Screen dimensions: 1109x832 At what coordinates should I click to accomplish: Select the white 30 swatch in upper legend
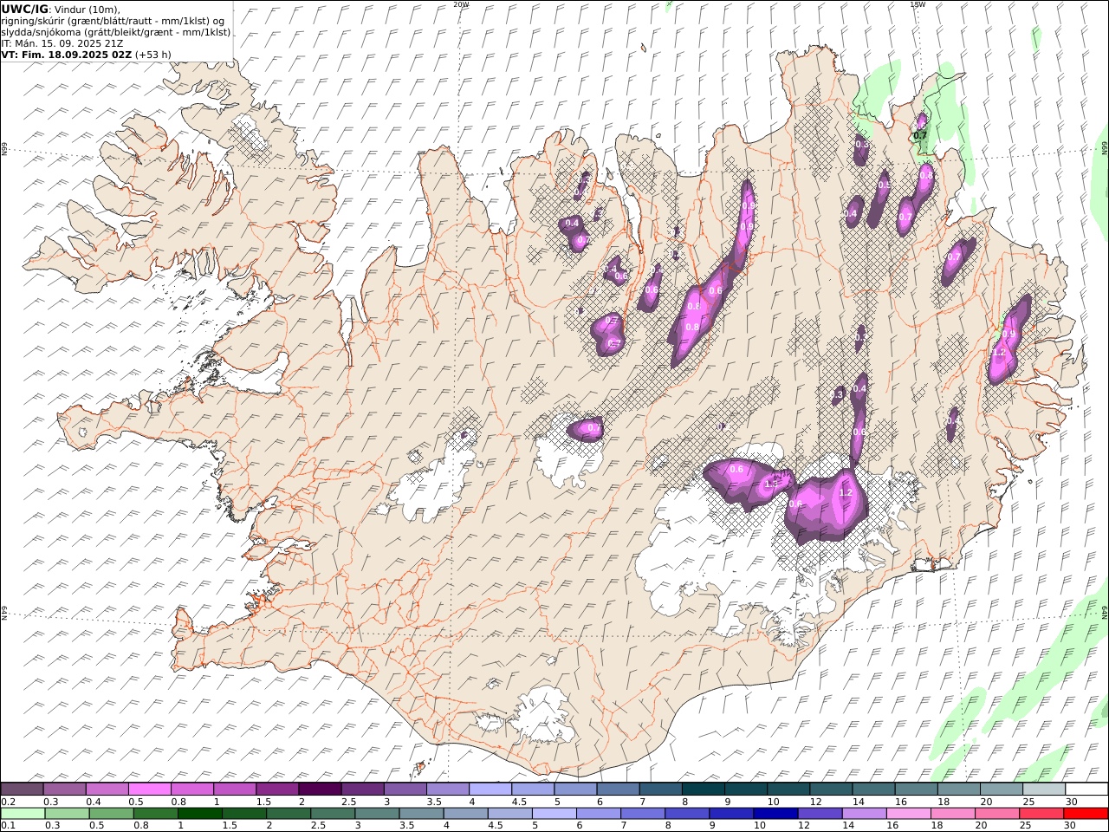coord(1086,790)
